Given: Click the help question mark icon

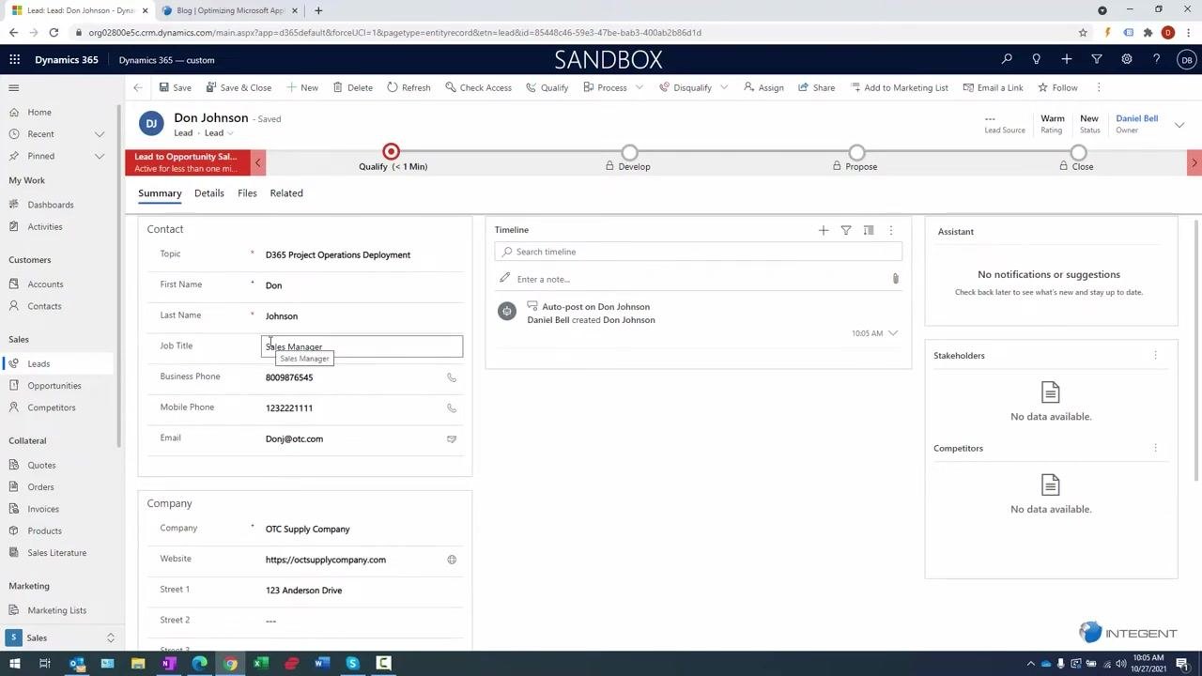Looking at the screenshot, I should pyautogui.click(x=1157, y=59).
